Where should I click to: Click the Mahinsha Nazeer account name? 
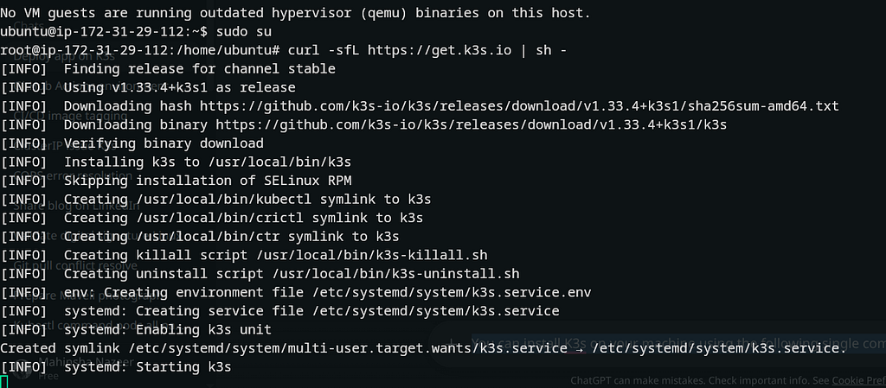coord(87,361)
